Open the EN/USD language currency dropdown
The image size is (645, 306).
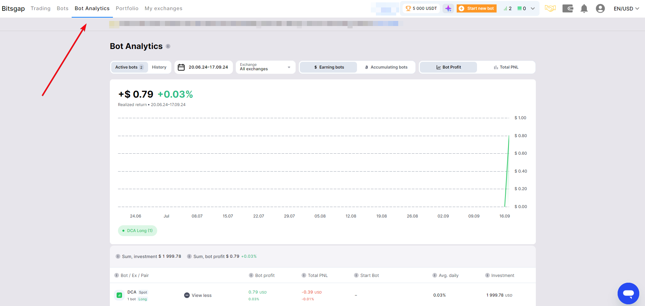coord(626,8)
